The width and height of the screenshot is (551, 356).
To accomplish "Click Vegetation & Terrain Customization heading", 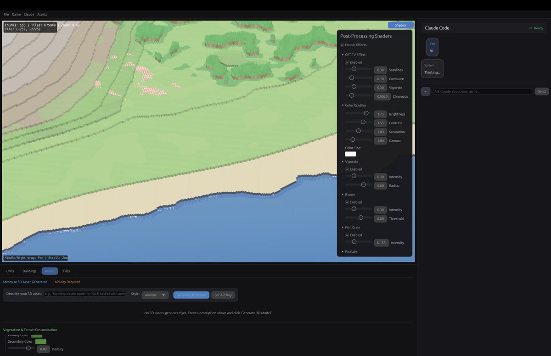I will pos(30,330).
